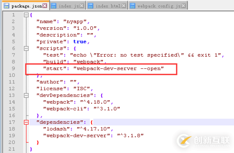Image resolution: width=234 pixels, height=153 pixels.
Task: Click the ^4.17.10 lodash version
Action: coord(94,129)
